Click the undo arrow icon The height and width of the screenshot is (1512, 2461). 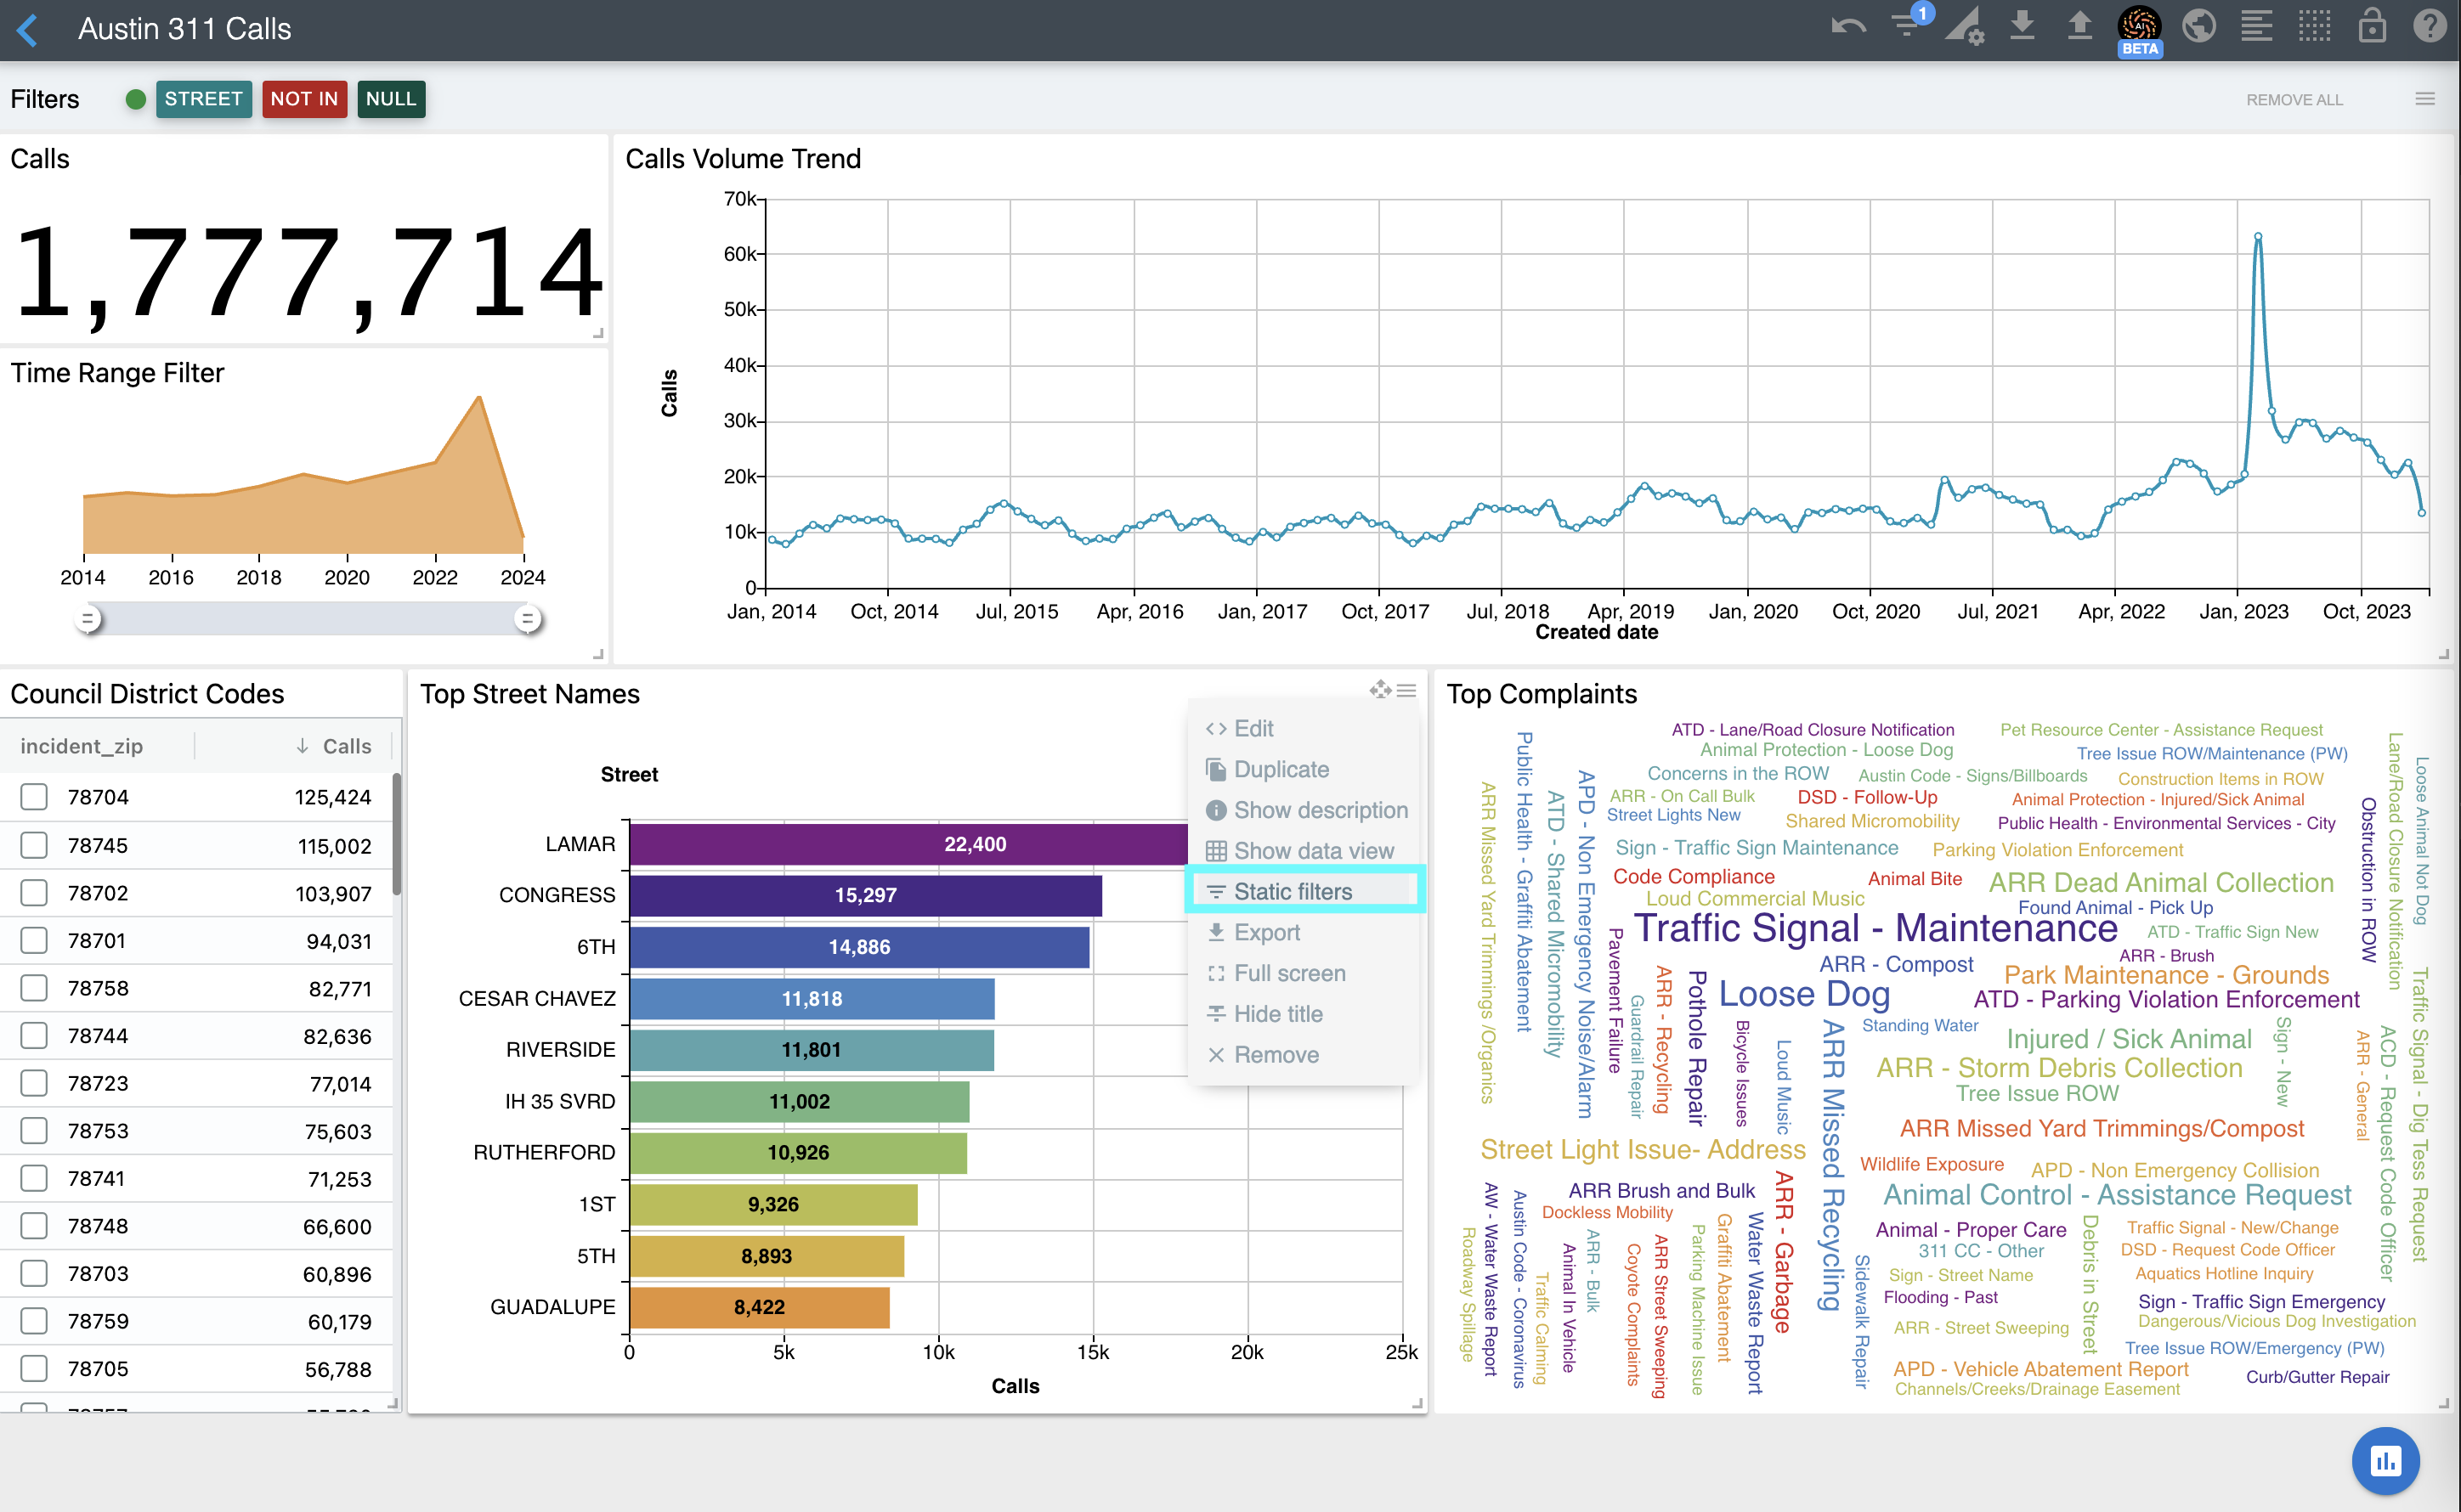pos(1847,27)
